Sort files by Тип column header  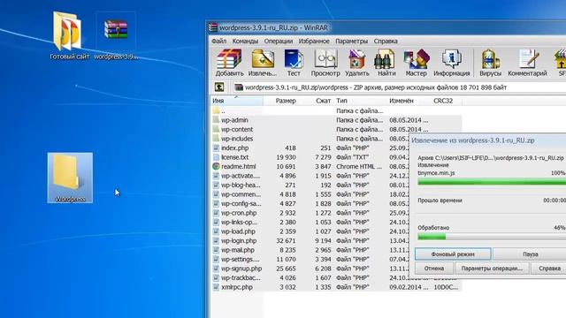click(x=360, y=101)
